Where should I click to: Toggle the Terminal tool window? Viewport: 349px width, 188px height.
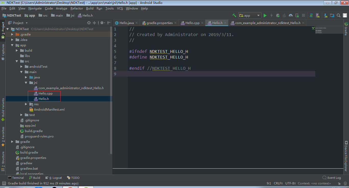point(16,178)
